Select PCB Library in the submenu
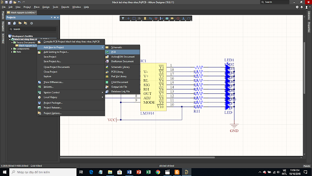 pyautogui.click(x=122, y=72)
